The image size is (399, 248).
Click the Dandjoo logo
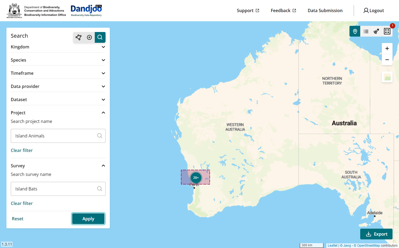tap(86, 10)
